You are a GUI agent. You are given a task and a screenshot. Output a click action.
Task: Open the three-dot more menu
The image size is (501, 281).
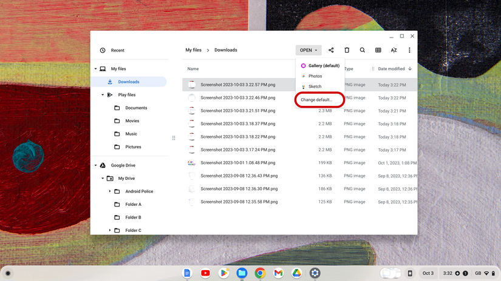pyautogui.click(x=409, y=50)
